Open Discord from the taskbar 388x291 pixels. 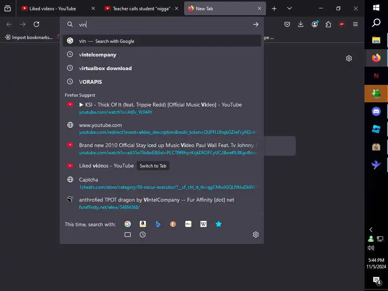pos(376,112)
